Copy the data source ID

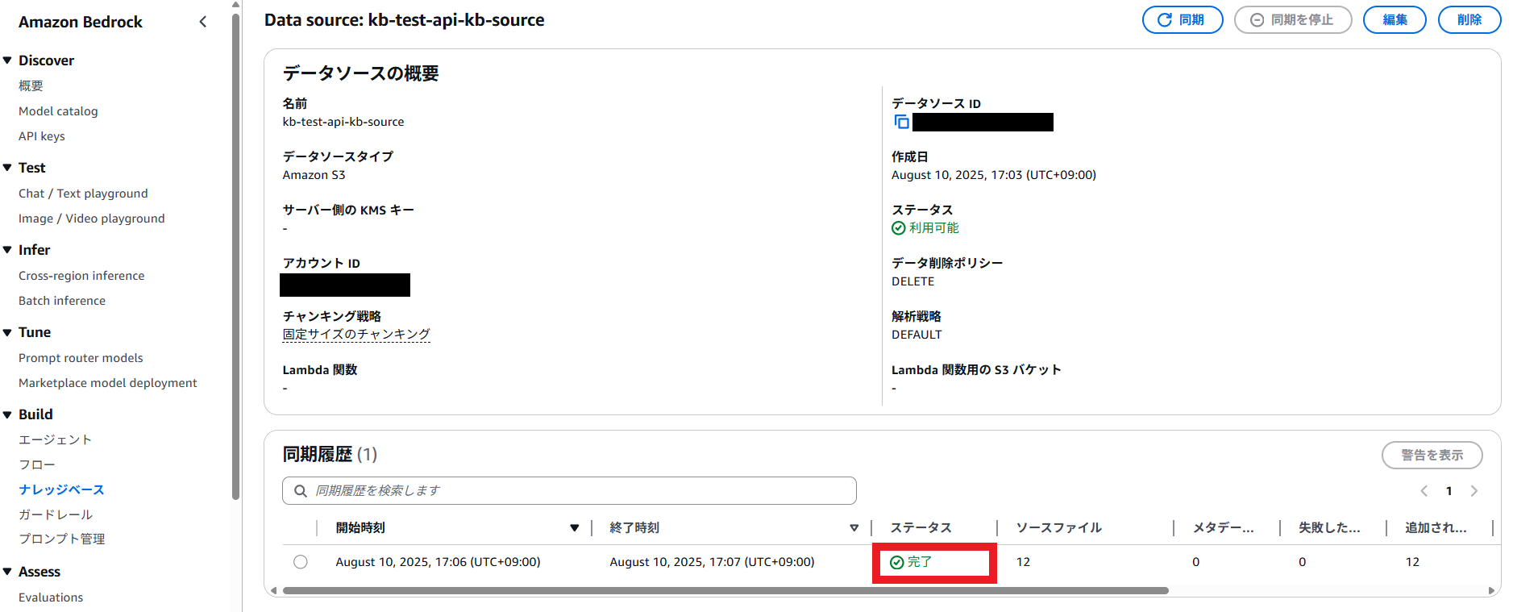pos(902,122)
